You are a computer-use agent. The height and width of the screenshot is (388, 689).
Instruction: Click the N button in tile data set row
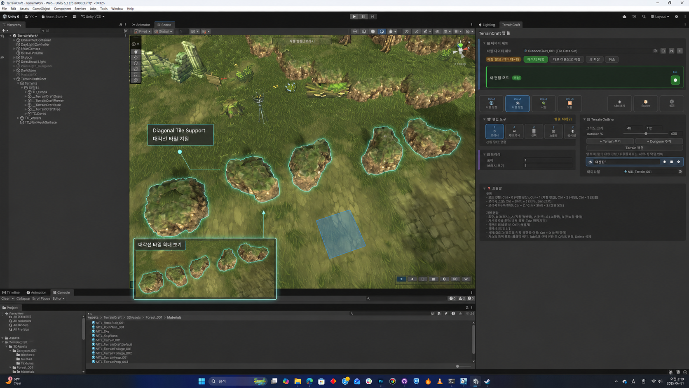(672, 51)
